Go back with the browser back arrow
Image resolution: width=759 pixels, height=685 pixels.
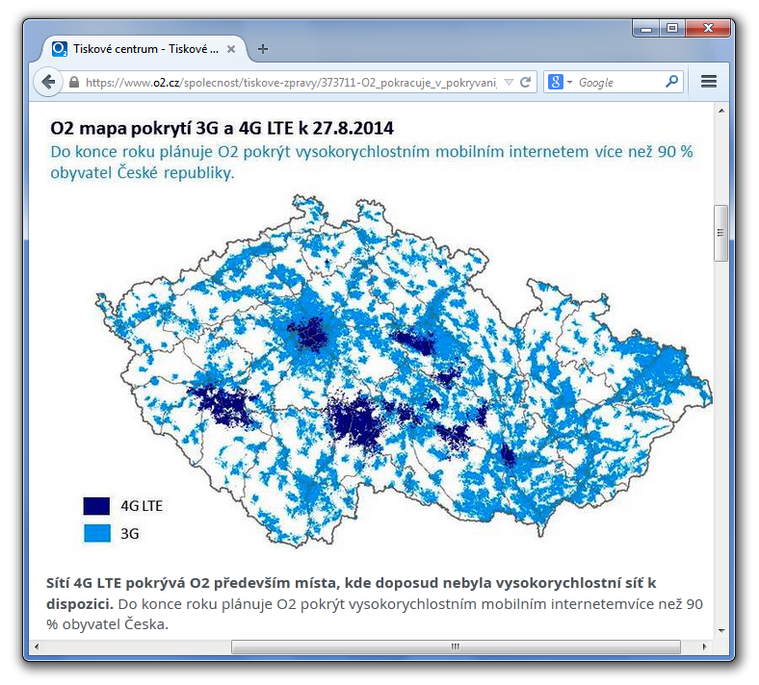tap(48, 82)
